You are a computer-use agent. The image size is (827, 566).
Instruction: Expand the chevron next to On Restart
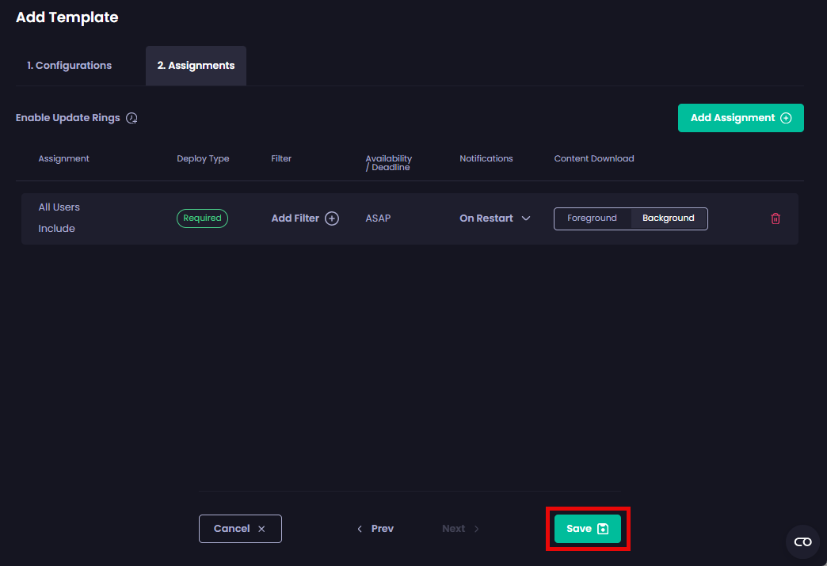coord(526,218)
